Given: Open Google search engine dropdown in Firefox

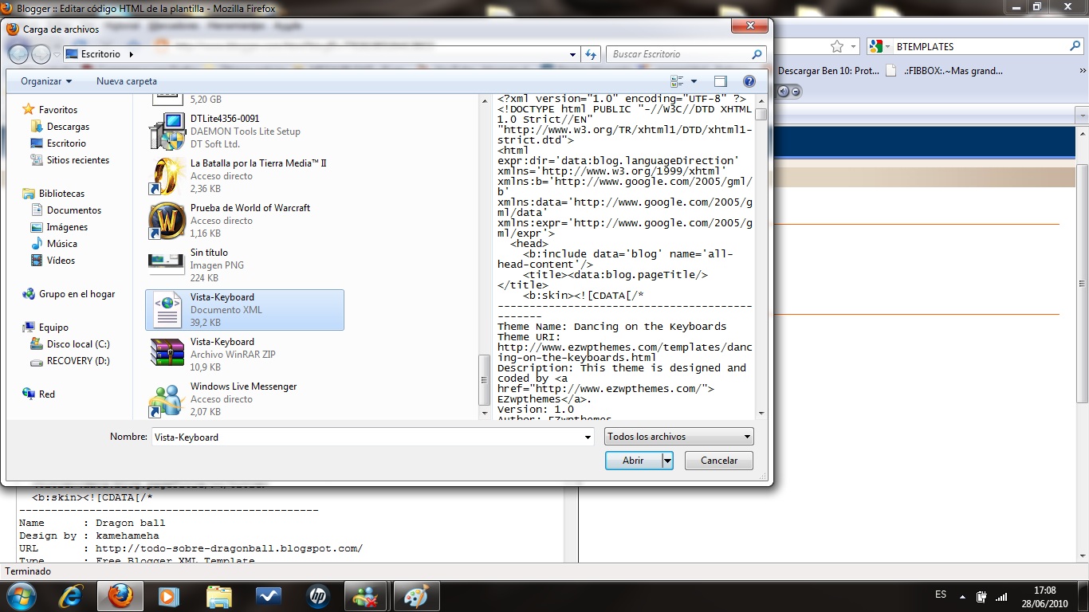Looking at the screenshot, I should point(879,46).
